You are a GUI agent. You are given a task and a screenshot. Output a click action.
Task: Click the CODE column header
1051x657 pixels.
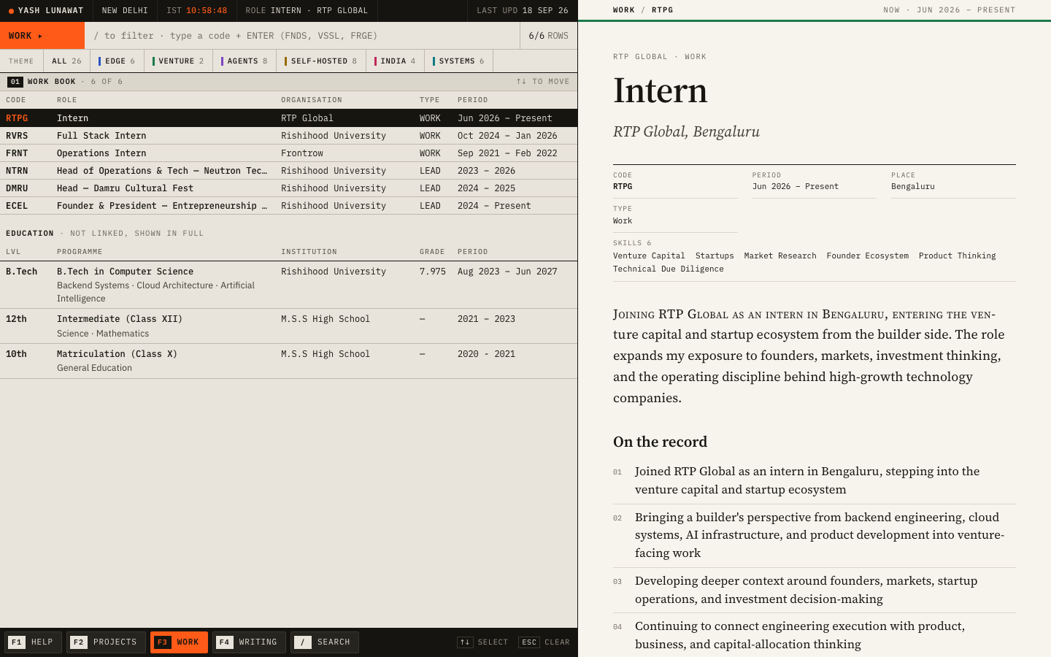(x=16, y=100)
